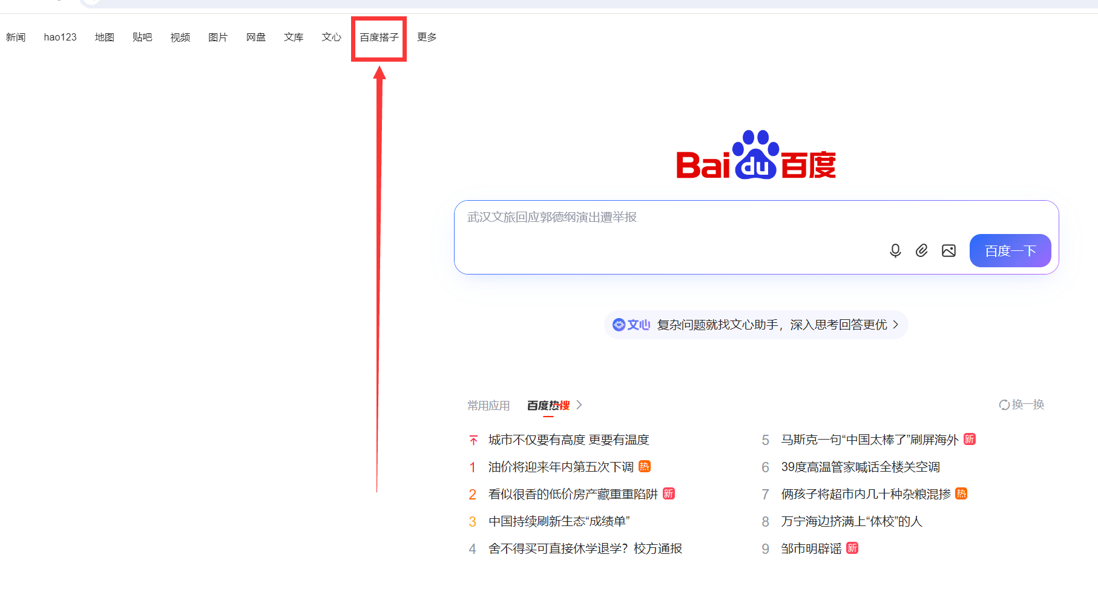Open 贴吧 in the top navigation
The height and width of the screenshot is (595, 1098).
(x=142, y=37)
